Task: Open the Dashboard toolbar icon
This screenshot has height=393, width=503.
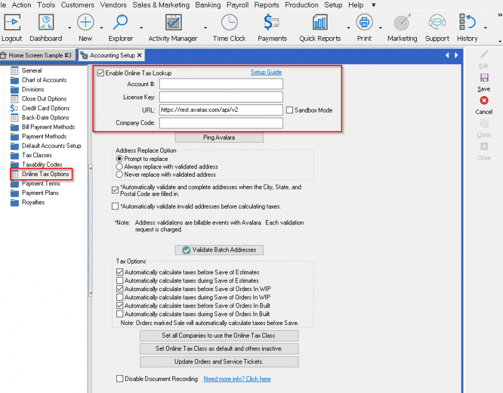Action: (46, 23)
